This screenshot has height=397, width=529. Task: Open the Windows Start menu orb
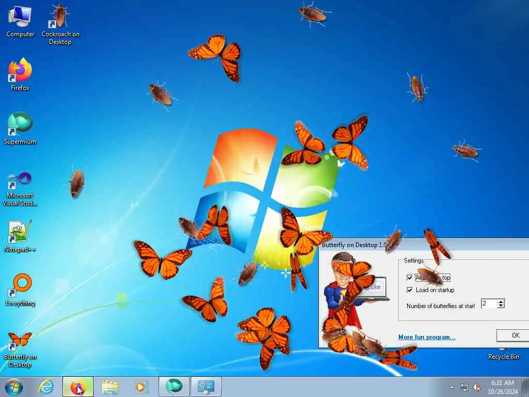14,387
